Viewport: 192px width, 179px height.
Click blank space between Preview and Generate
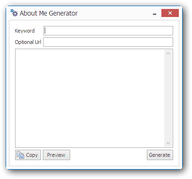pos(108,155)
